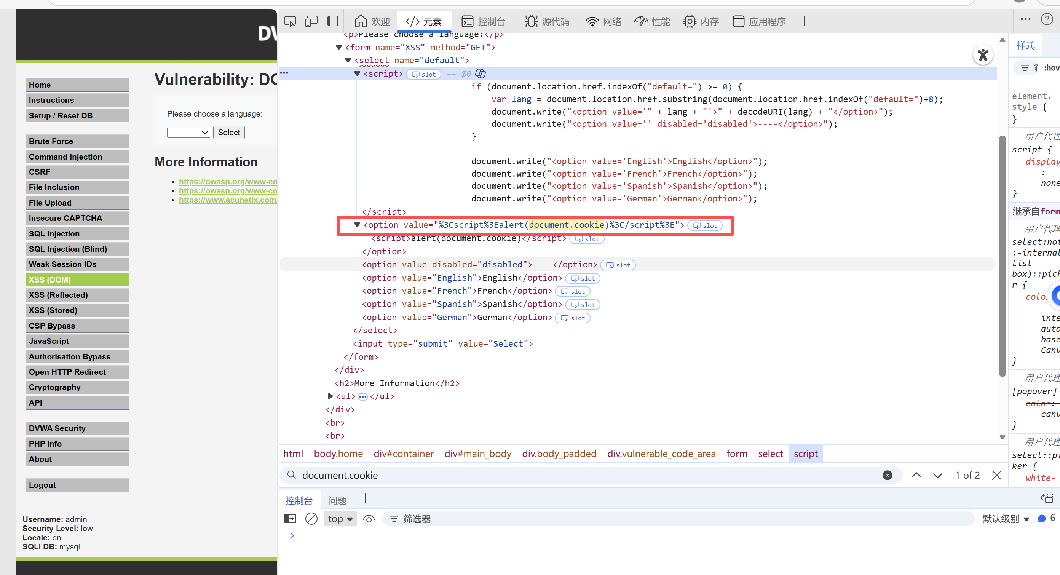
Task: Click the dock side panel icon
Action: (x=332, y=21)
